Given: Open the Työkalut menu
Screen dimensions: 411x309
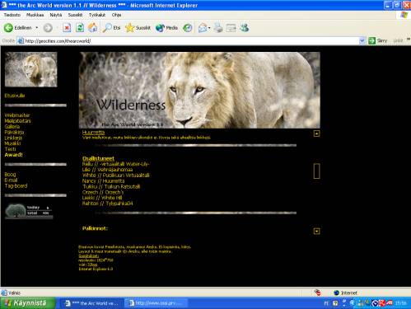Looking at the screenshot, I should coord(97,15).
